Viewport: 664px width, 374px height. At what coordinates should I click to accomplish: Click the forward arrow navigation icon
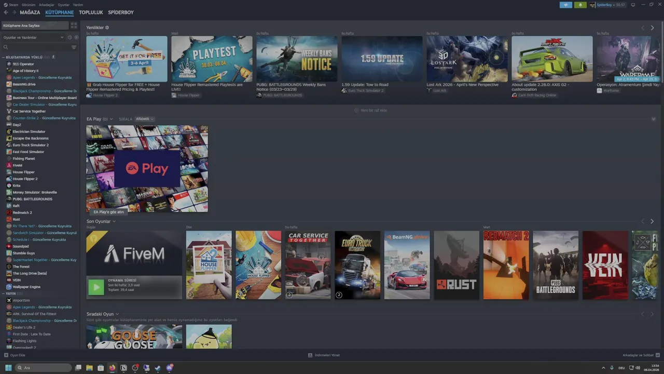click(13, 12)
